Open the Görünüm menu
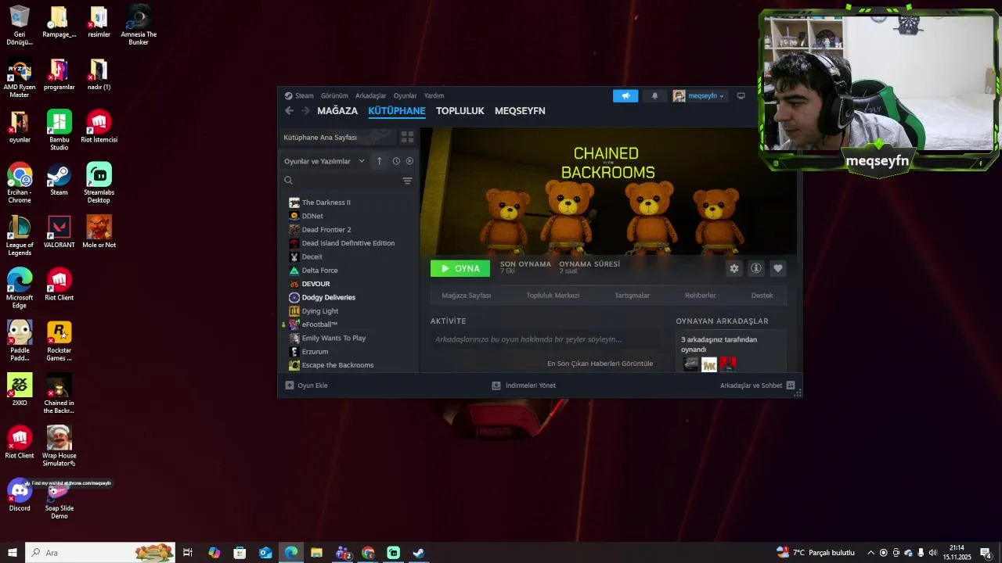 (334, 95)
